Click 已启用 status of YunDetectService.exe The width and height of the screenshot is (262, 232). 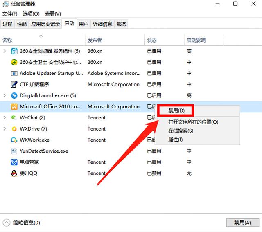[x=154, y=151]
